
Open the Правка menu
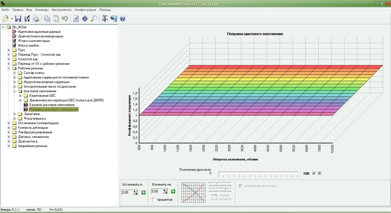click(18, 10)
